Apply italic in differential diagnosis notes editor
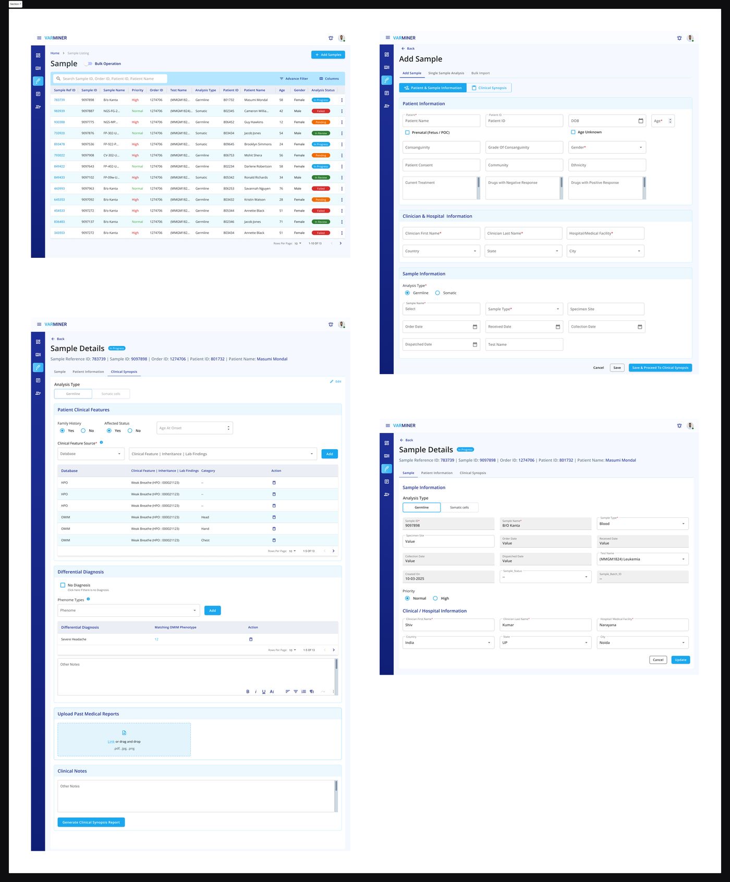The height and width of the screenshot is (882, 730). [x=256, y=692]
